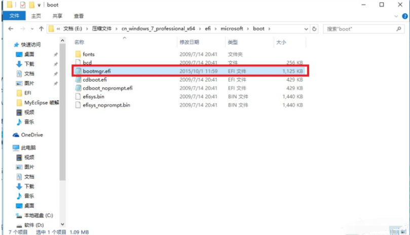Open the EFI folder in navigation pane
Viewport: 410px width, 235px height.
click(x=27, y=93)
